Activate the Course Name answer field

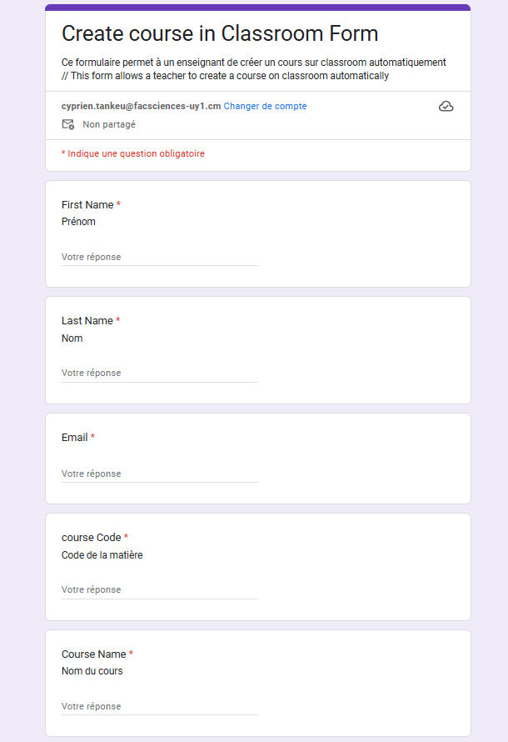[160, 706]
